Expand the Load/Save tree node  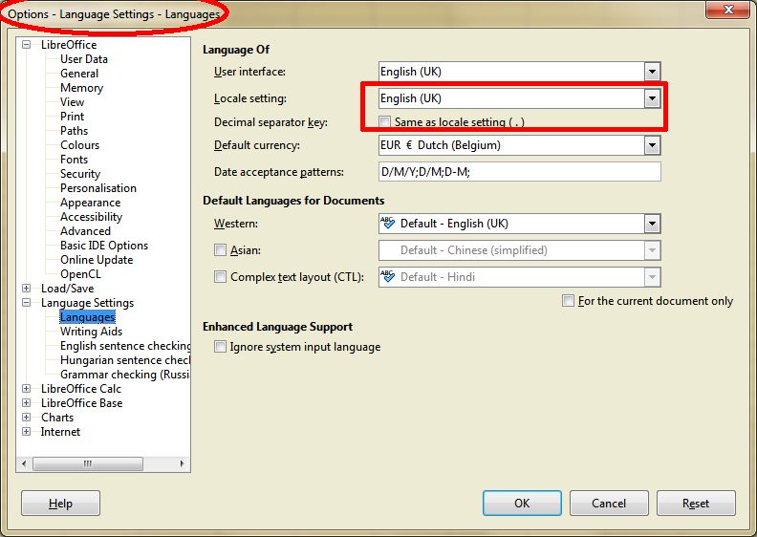click(x=27, y=289)
